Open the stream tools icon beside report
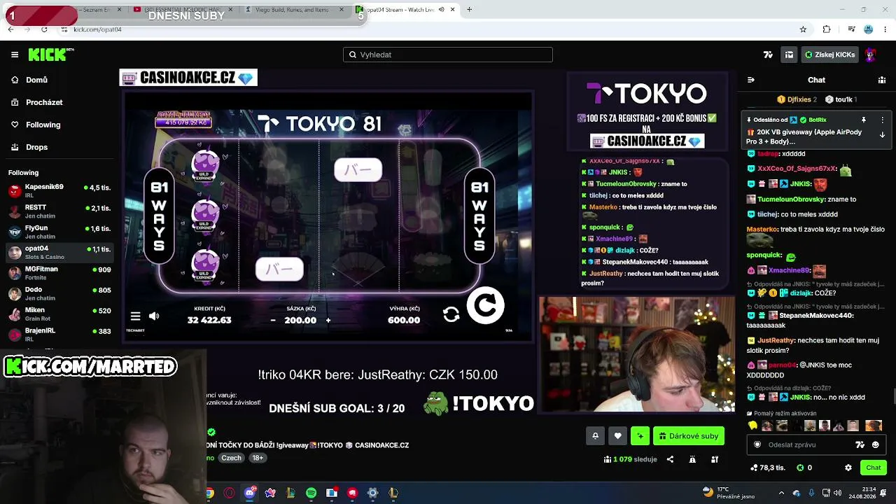Viewport: 896px width, 504px height. click(x=715, y=459)
